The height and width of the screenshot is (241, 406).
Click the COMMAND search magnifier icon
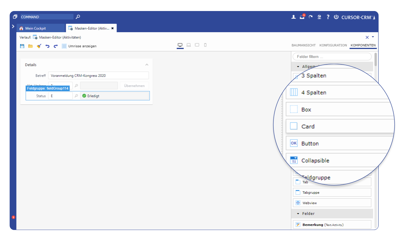click(78, 17)
